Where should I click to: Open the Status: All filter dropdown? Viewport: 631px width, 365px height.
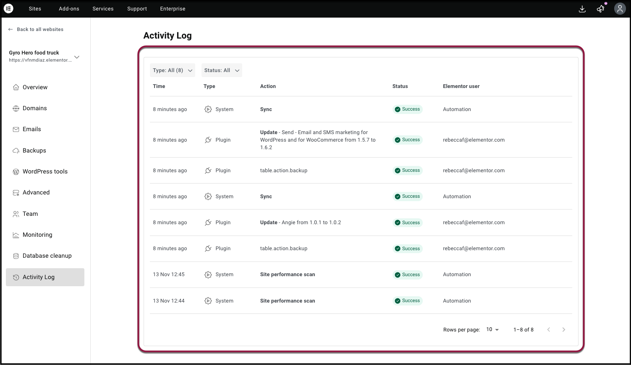(222, 70)
